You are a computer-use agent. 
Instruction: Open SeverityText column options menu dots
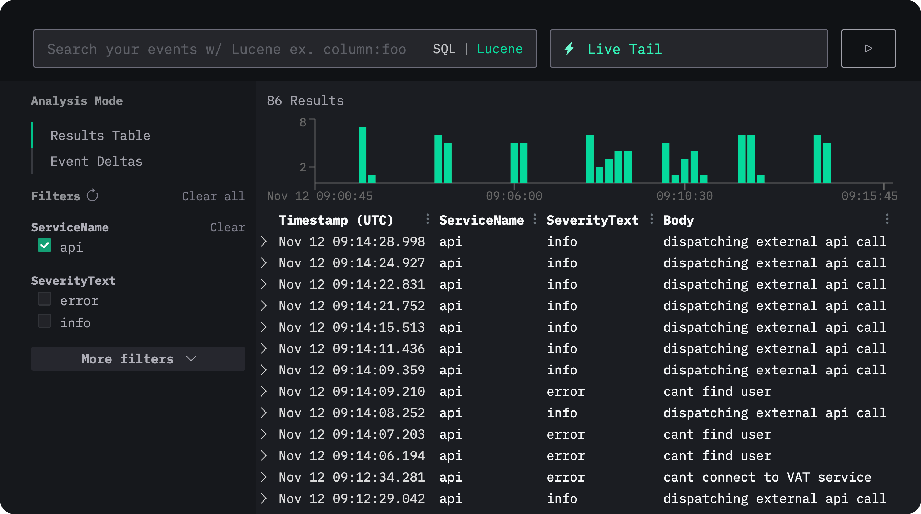651,219
